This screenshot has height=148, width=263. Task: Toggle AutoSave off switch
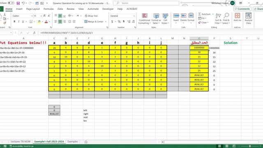point(11,3)
